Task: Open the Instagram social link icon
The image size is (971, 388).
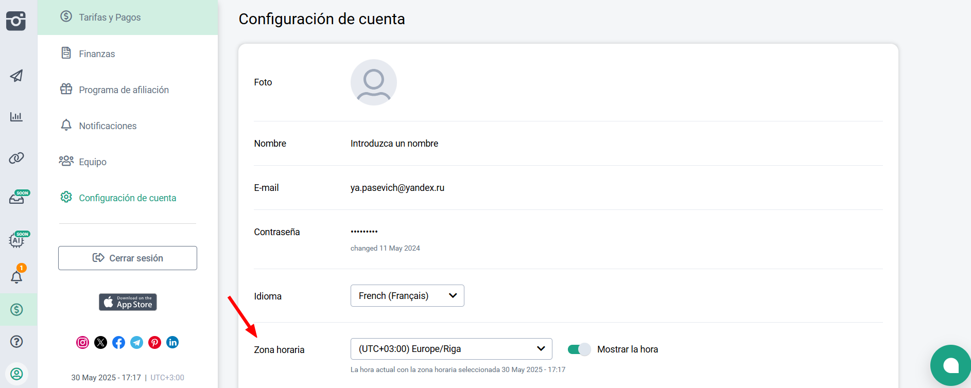Action: 82,343
